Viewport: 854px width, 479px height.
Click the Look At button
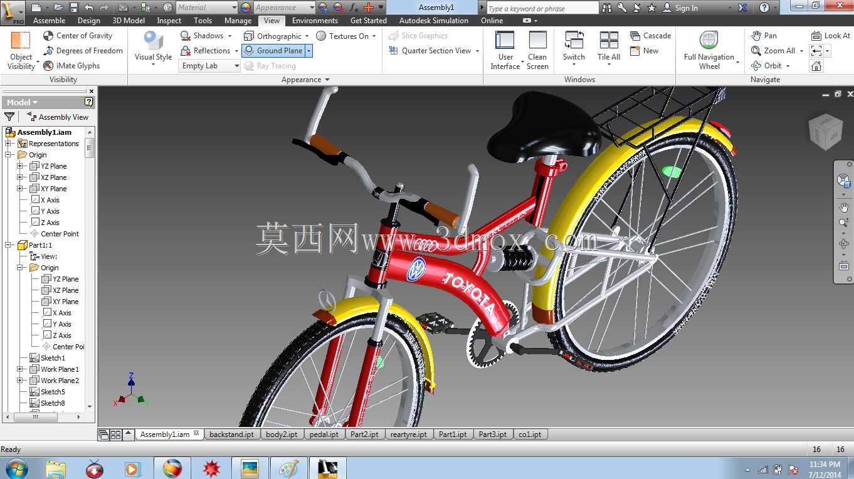pos(830,36)
